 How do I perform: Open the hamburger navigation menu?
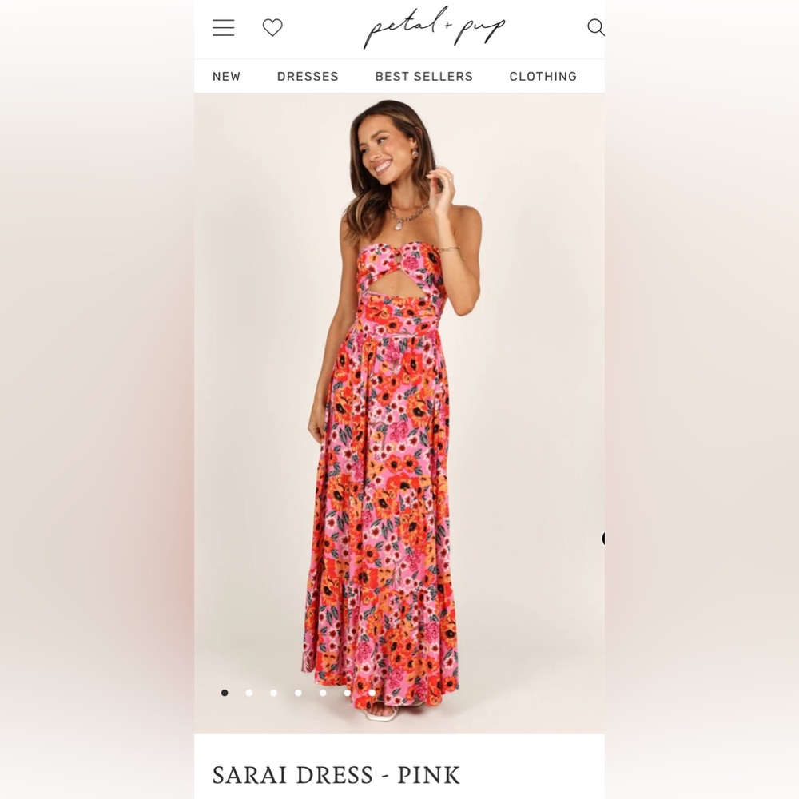223,27
